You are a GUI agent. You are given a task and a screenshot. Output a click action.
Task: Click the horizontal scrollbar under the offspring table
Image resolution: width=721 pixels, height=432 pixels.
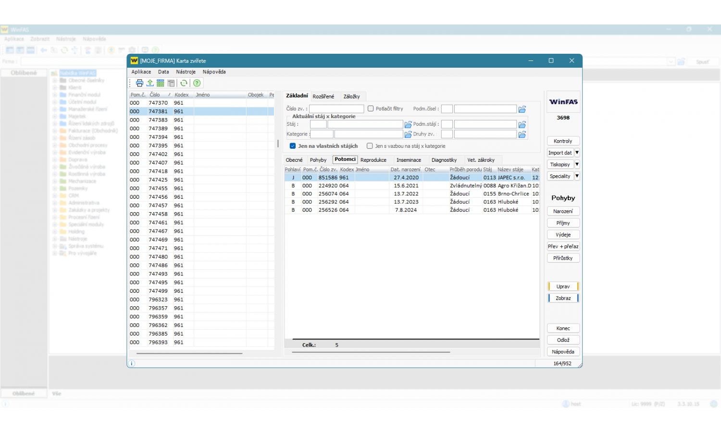pos(370,352)
